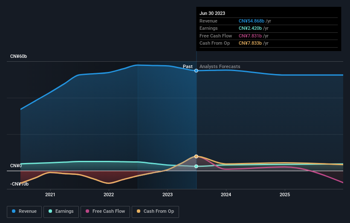This screenshot has height=223, width=350.
Task: Click the 2021 x-axis label
Action: 50,194
